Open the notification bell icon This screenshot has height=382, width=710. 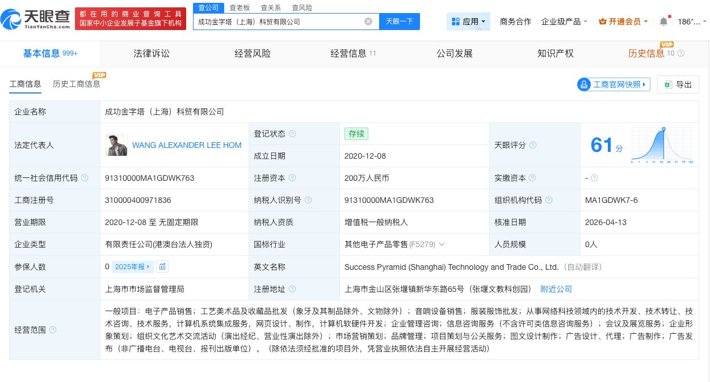663,21
